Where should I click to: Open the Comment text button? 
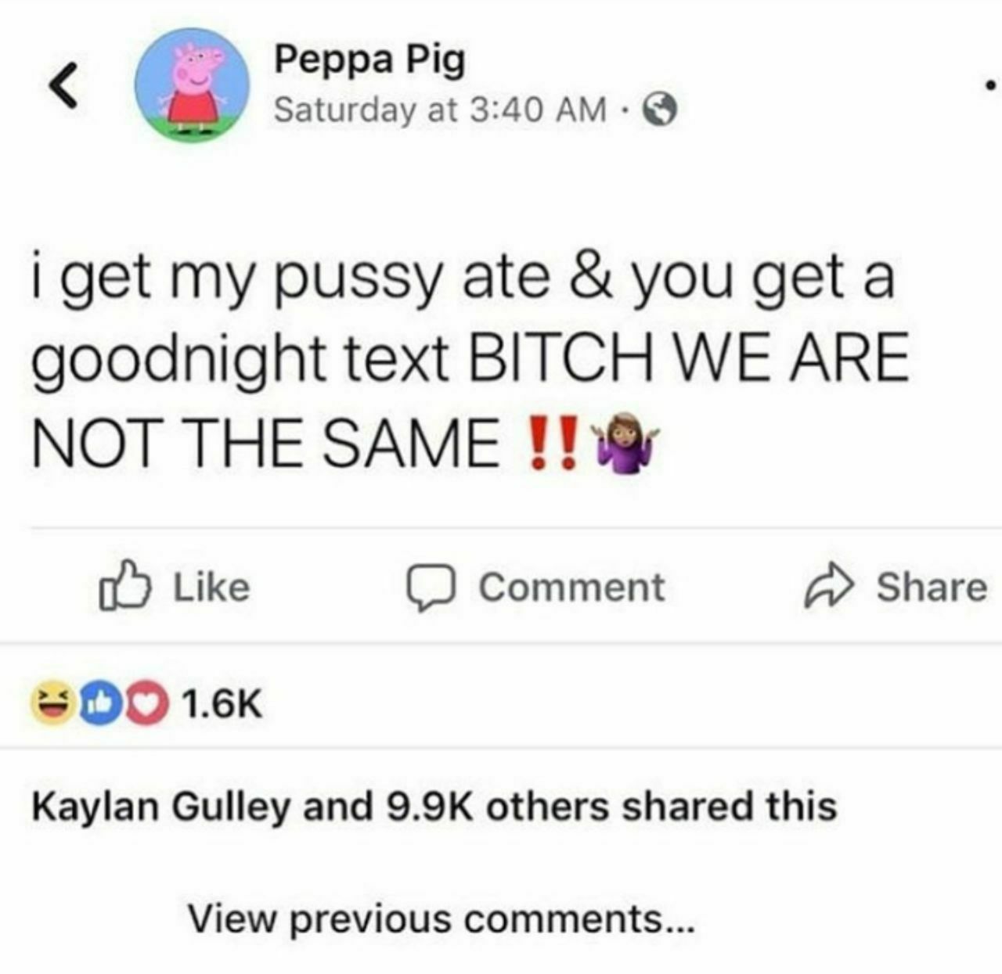coord(571,587)
